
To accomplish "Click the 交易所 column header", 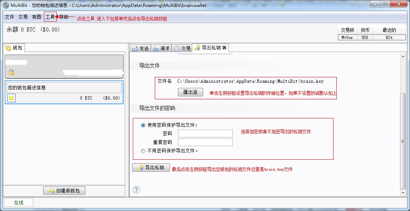I will coord(347,30).
